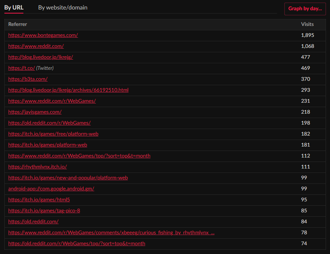The width and height of the screenshot is (330, 254).
Task: Open the bontegames.com referrer link
Action: click(43, 35)
